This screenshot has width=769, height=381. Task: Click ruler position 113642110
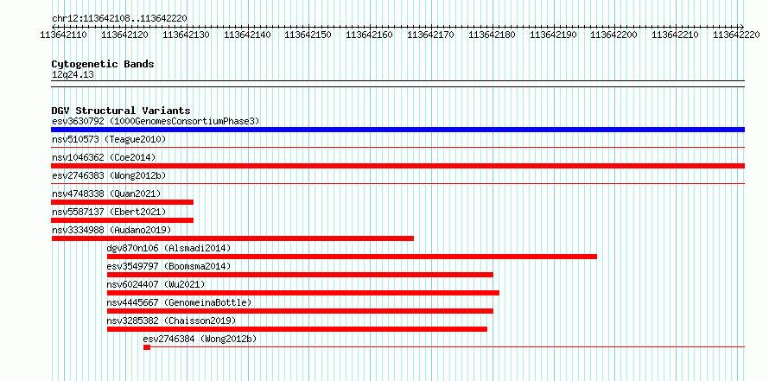(64, 35)
